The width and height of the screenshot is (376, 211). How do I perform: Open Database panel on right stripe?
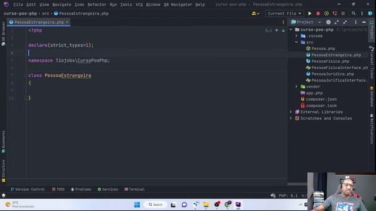click(x=371, y=97)
